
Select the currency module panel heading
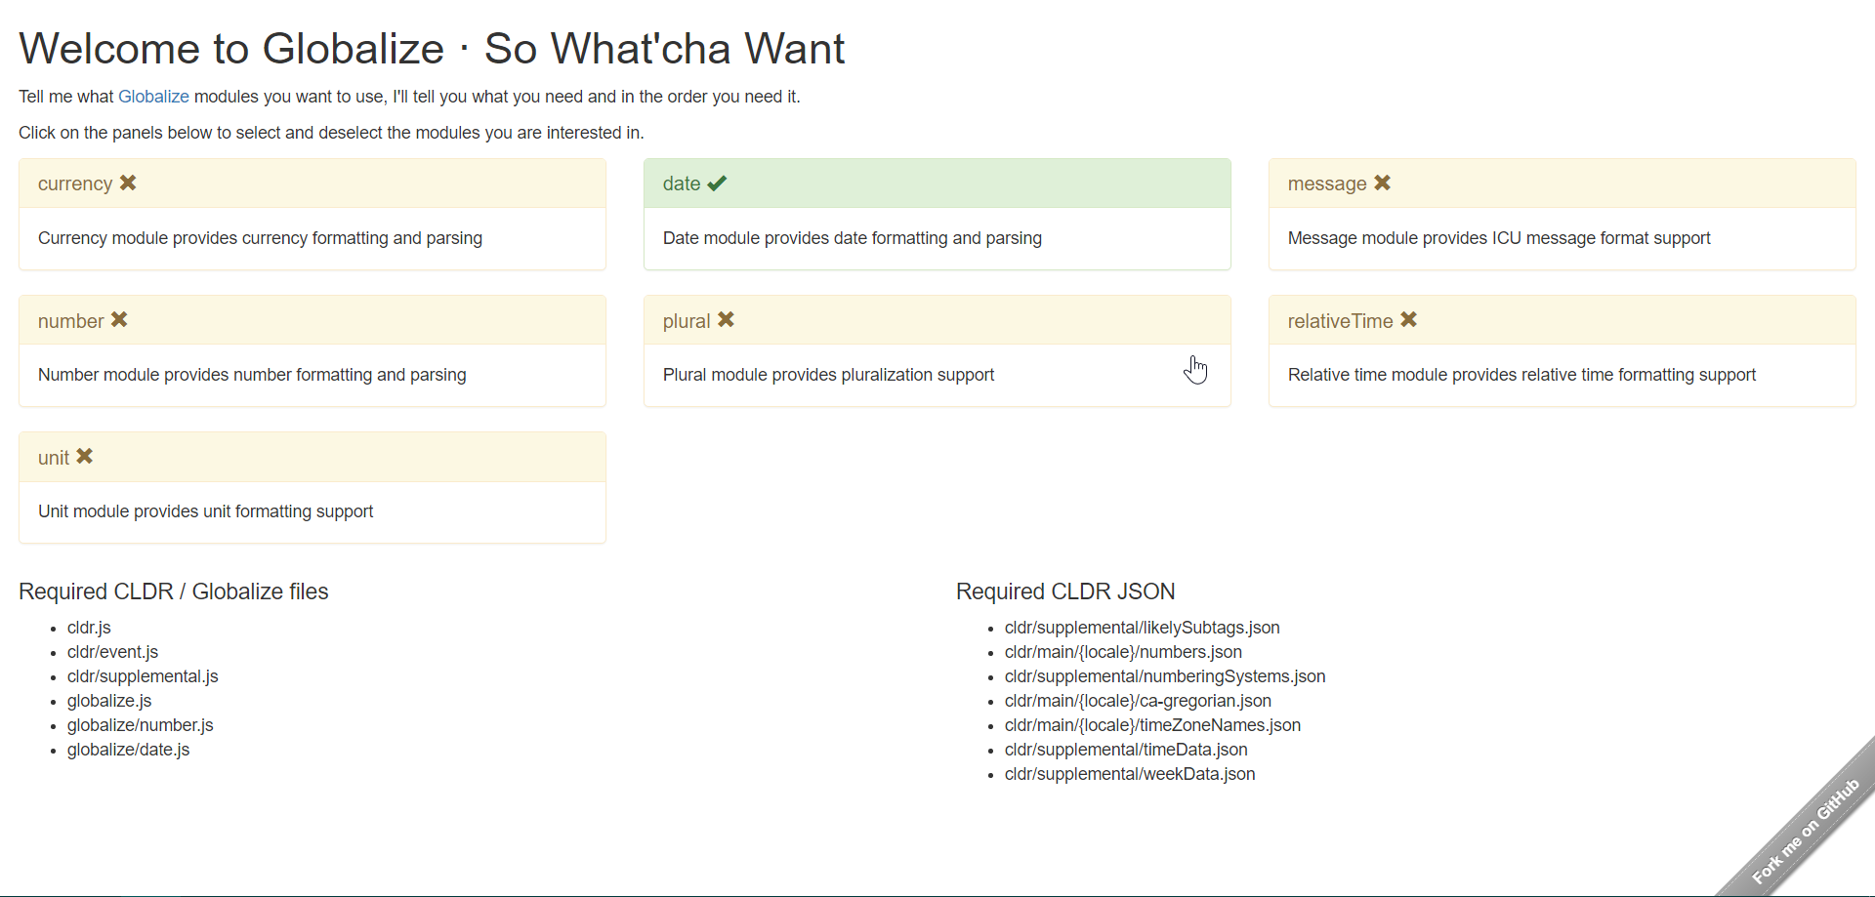click(312, 183)
